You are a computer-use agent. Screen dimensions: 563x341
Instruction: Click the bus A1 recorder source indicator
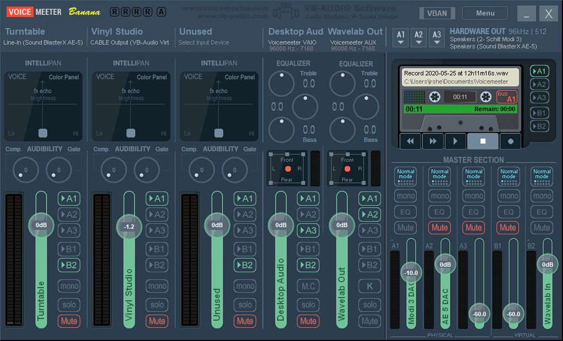click(506, 96)
